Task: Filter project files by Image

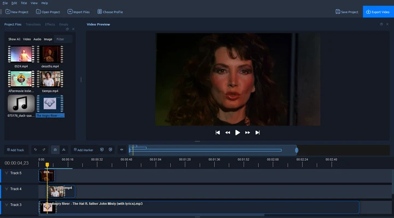Action: click(48, 39)
